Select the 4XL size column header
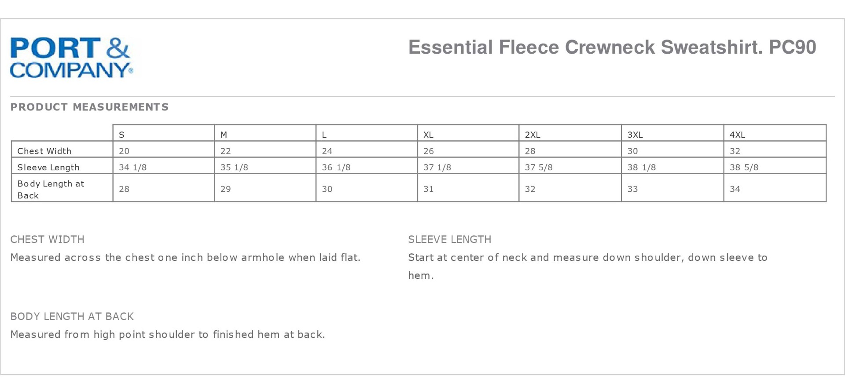The width and height of the screenshot is (845, 384). click(x=737, y=135)
